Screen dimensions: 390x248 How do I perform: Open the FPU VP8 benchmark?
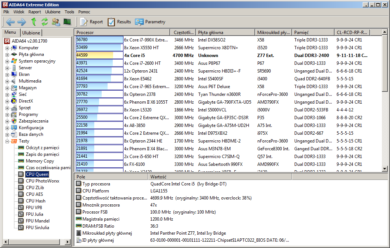point(34,207)
